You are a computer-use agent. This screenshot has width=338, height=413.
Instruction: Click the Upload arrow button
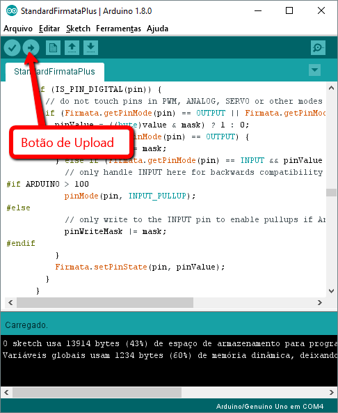(x=31, y=48)
